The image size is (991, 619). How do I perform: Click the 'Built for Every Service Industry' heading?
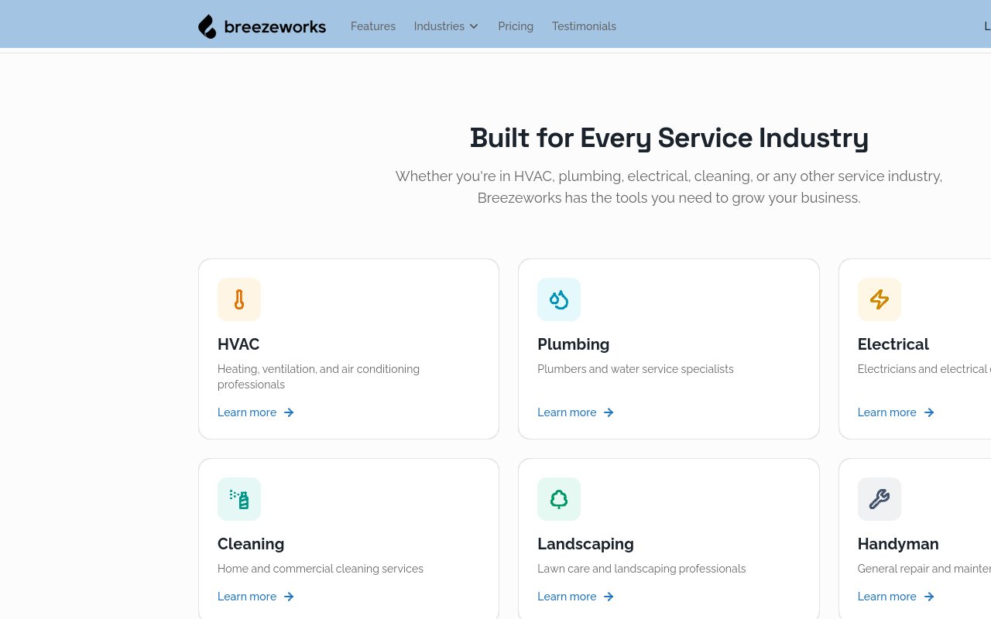coord(669,138)
